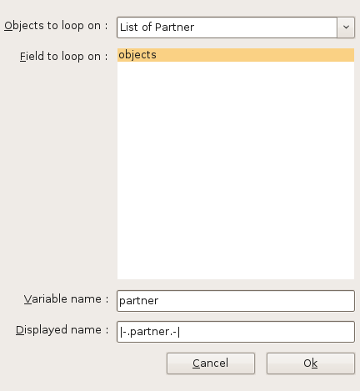Cancel the loop dialog

point(211,363)
